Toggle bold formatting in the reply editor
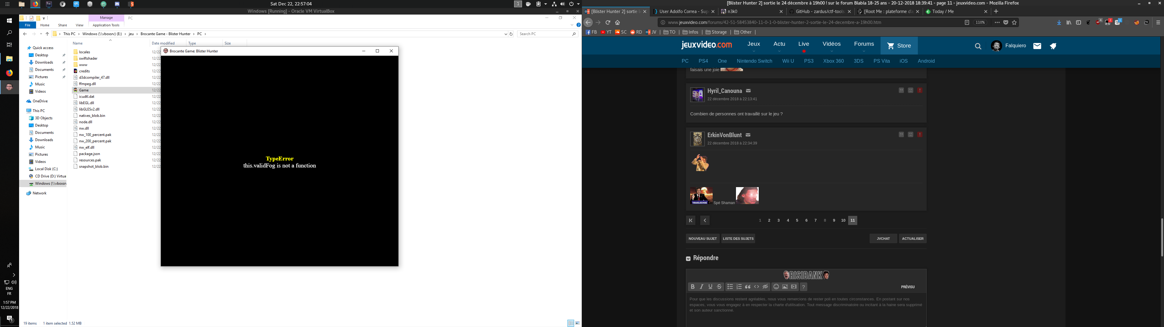1164x327 pixels. (692, 287)
